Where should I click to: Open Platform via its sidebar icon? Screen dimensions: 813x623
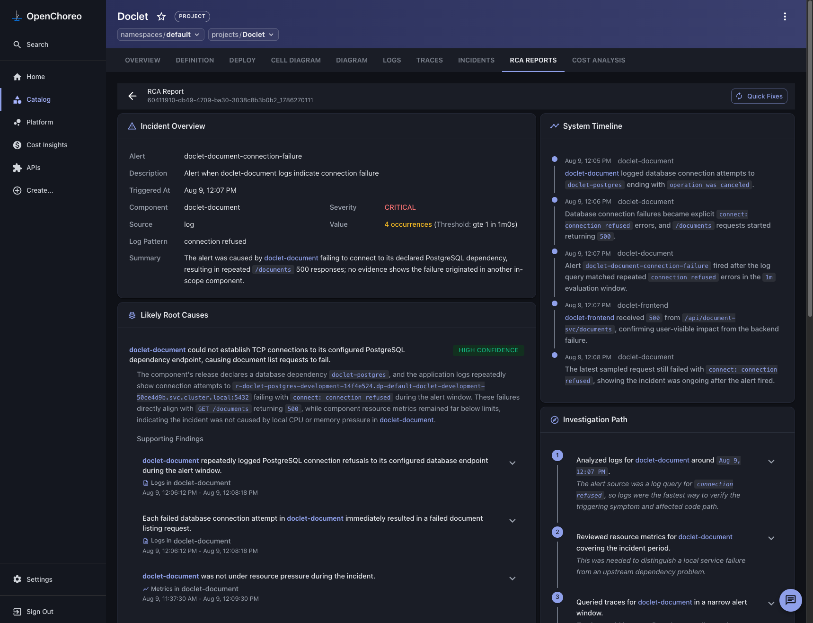pos(17,122)
